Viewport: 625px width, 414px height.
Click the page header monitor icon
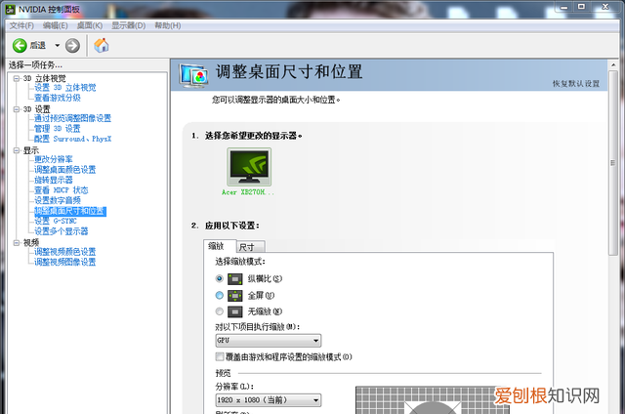(193, 75)
